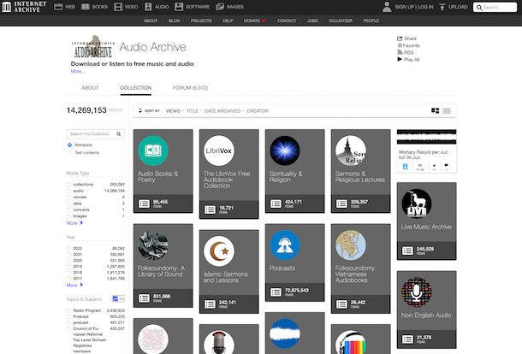
Task: Open the Donate menu item
Action: pos(254,21)
